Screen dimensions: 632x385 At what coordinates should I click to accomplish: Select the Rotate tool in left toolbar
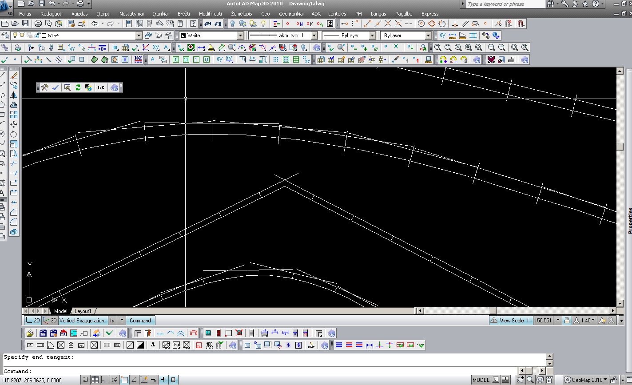(x=14, y=134)
